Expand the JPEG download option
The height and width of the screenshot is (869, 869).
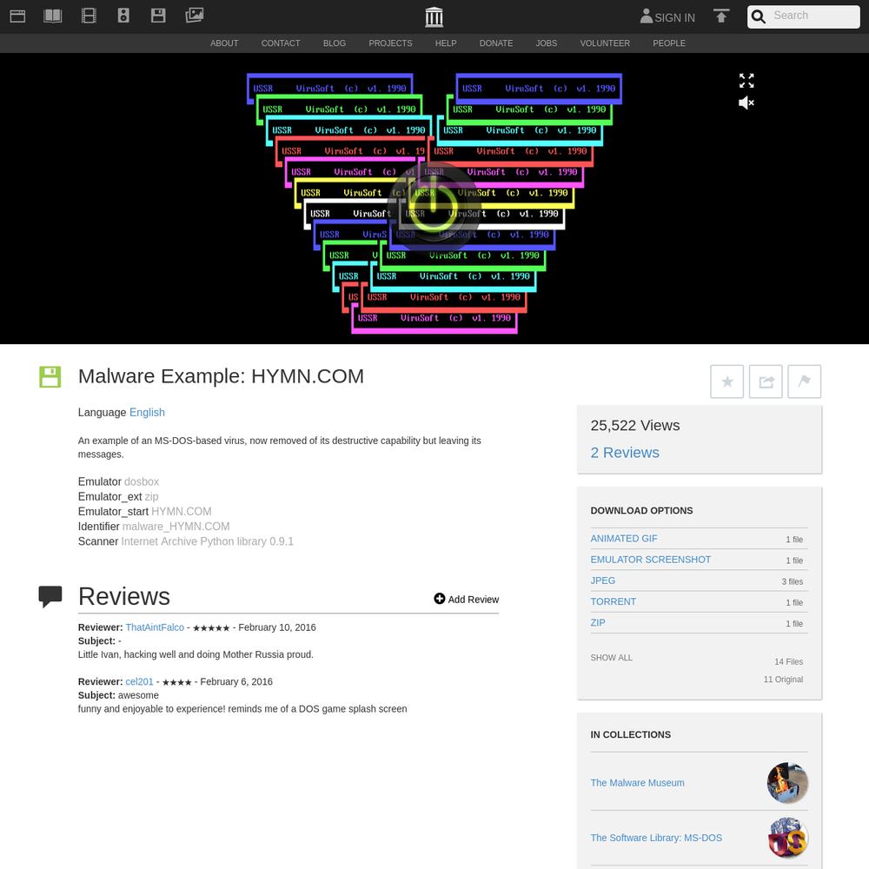602,580
